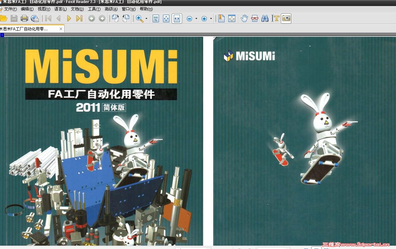Zoom in with the plus icon

pos(204,19)
